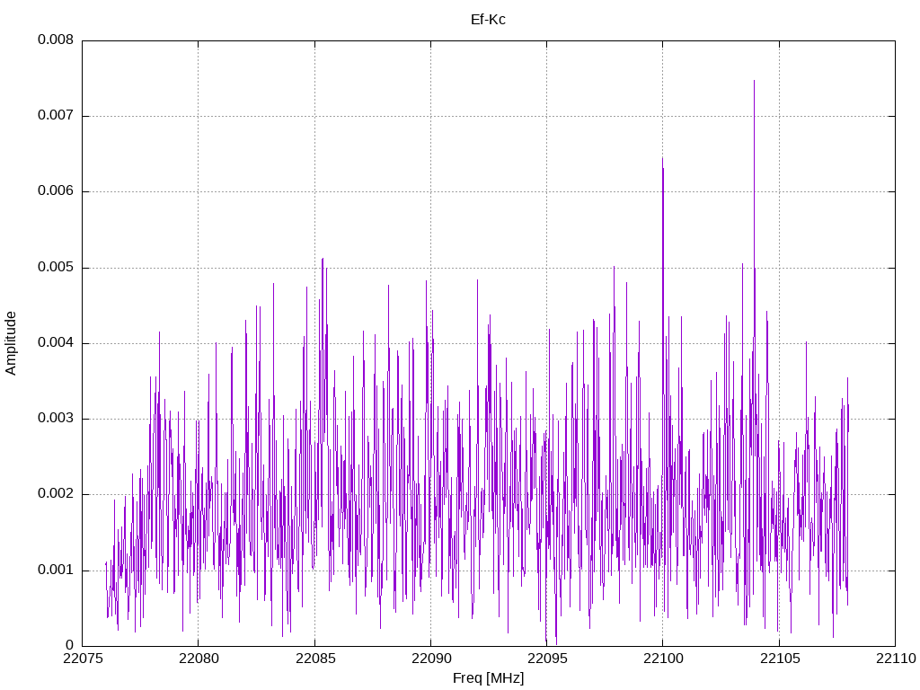Click y-axis tick label 0.008
920x690 pixels.
tap(56, 40)
